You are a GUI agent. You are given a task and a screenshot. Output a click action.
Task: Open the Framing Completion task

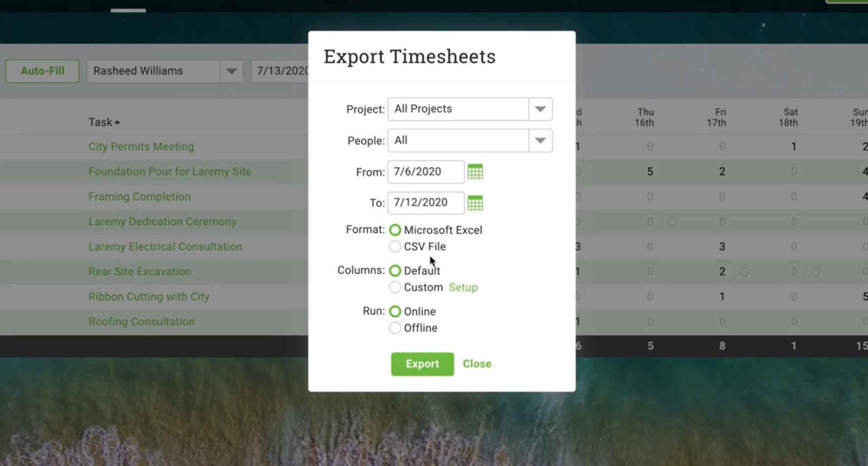(139, 196)
